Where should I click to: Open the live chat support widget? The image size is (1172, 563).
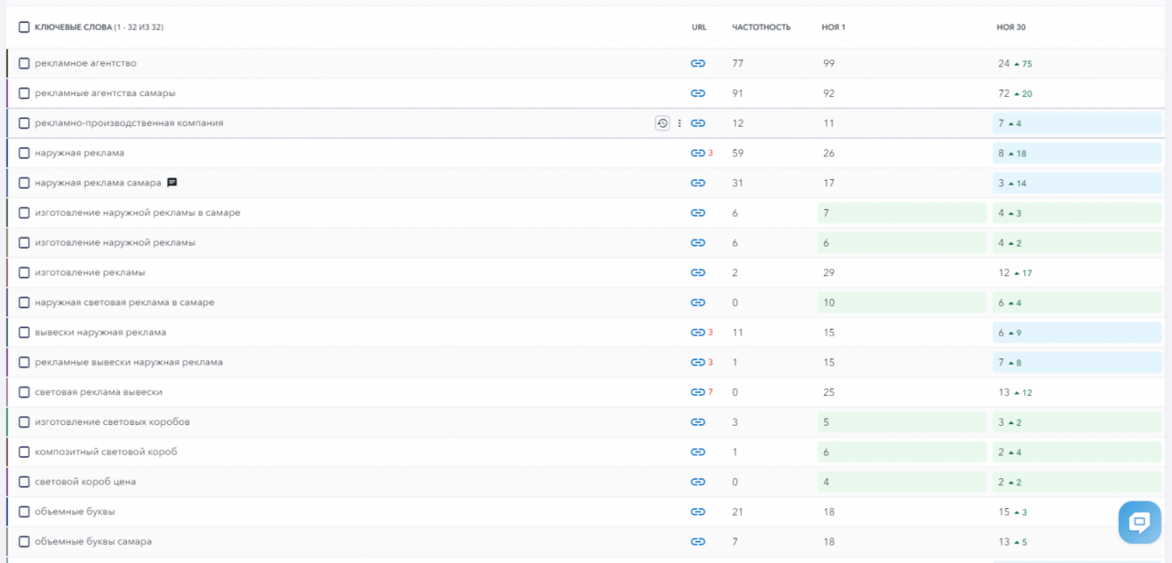(1139, 523)
